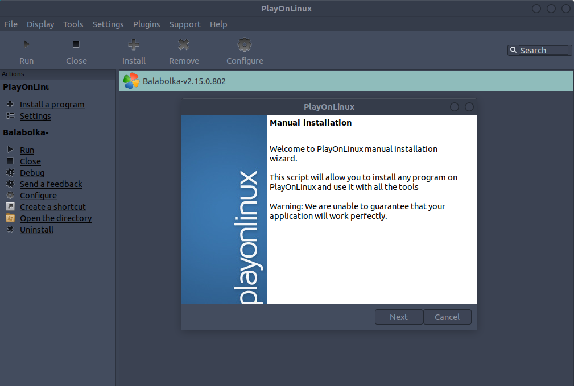Open the Support menu
This screenshot has height=386, width=574.
click(185, 24)
